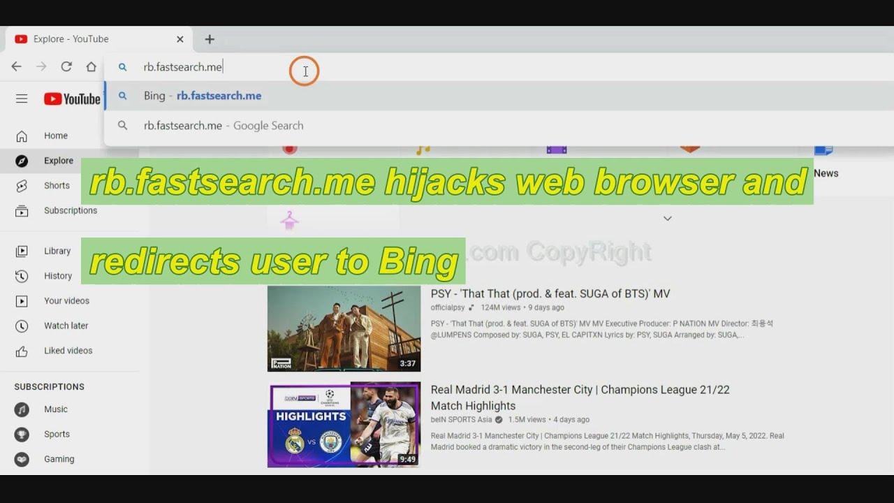
Task: Click the Explore compass icon
Action: tap(22, 161)
